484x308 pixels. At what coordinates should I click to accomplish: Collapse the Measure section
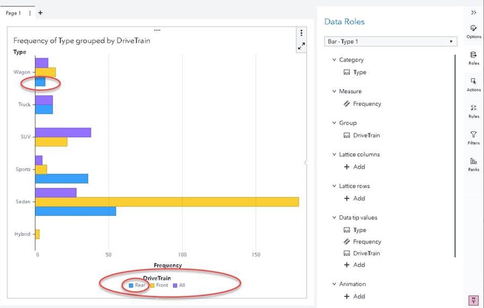pyautogui.click(x=334, y=91)
